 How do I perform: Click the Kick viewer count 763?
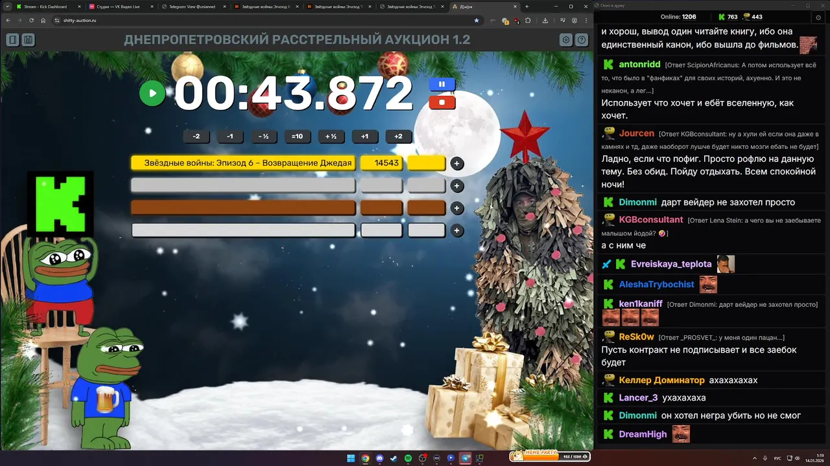tap(728, 17)
